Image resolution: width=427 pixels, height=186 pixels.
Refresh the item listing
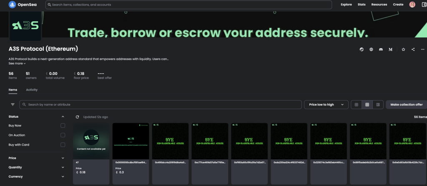[77, 117]
